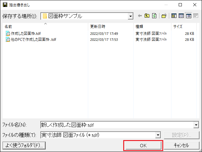Click the greyed thumbnail view icon

[x=196, y=16]
